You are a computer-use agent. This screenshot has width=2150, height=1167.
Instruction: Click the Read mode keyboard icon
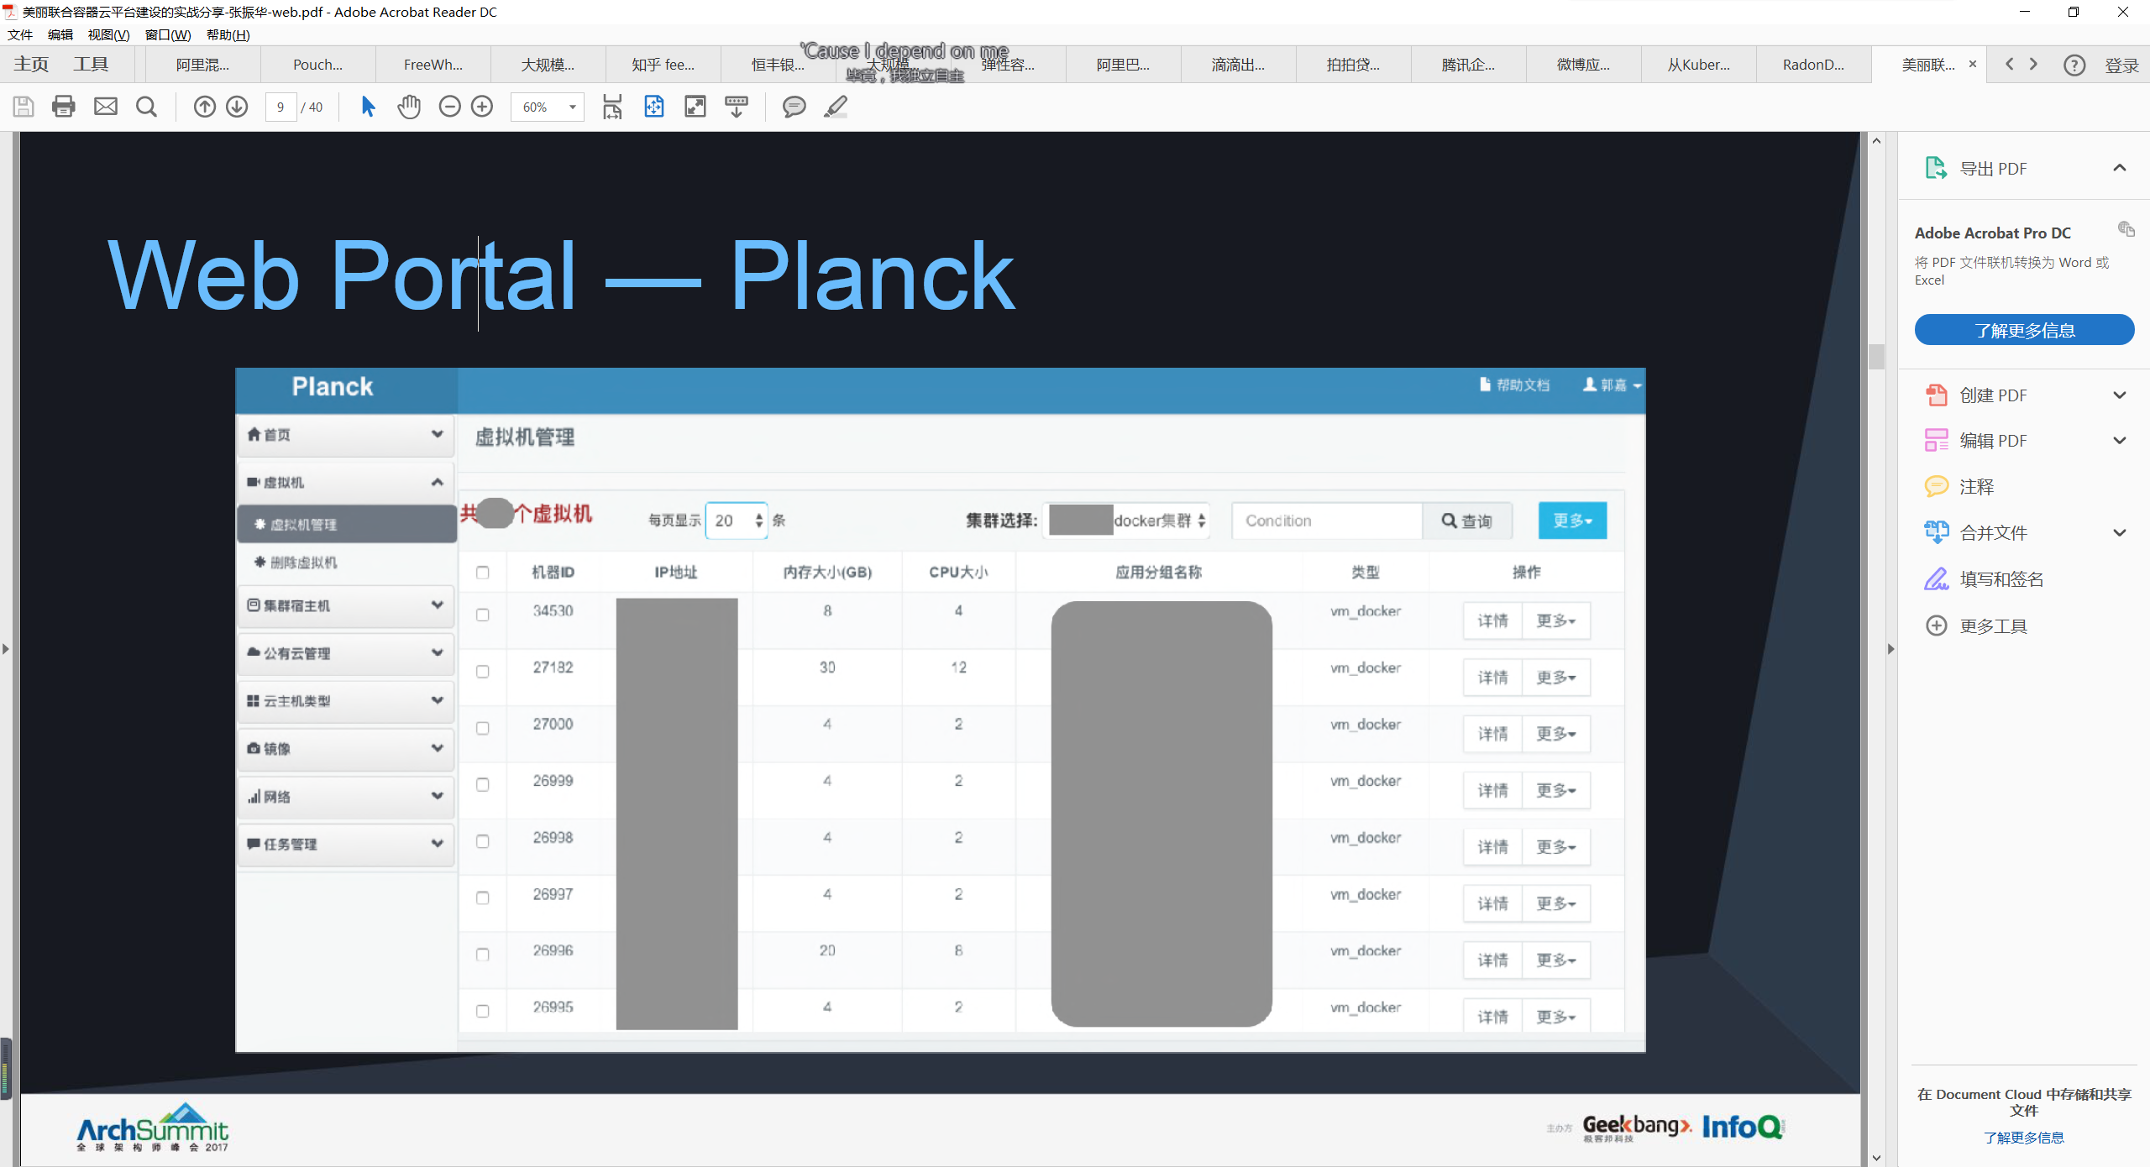(x=737, y=107)
